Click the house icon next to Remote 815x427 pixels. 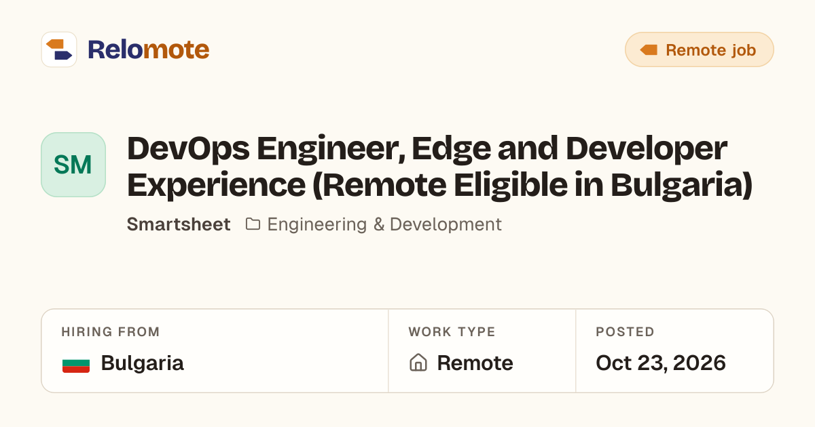click(x=418, y=363)
